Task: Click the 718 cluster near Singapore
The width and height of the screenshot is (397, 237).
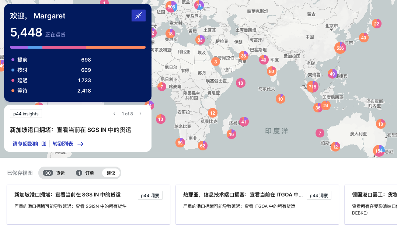Action: (x=313, y=87)
